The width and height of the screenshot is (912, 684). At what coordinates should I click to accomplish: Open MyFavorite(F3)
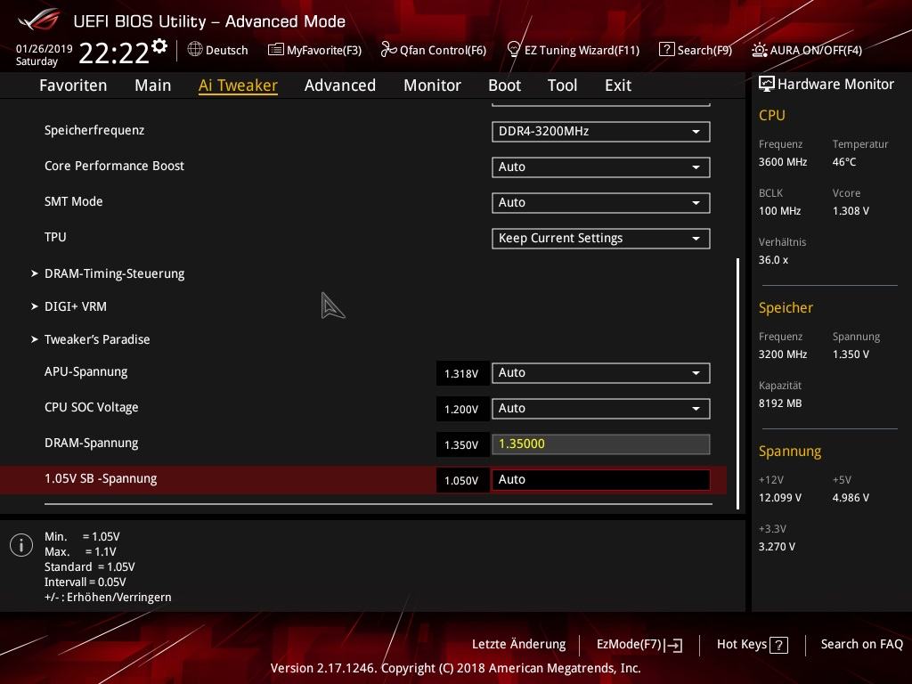tap(314, 50)
